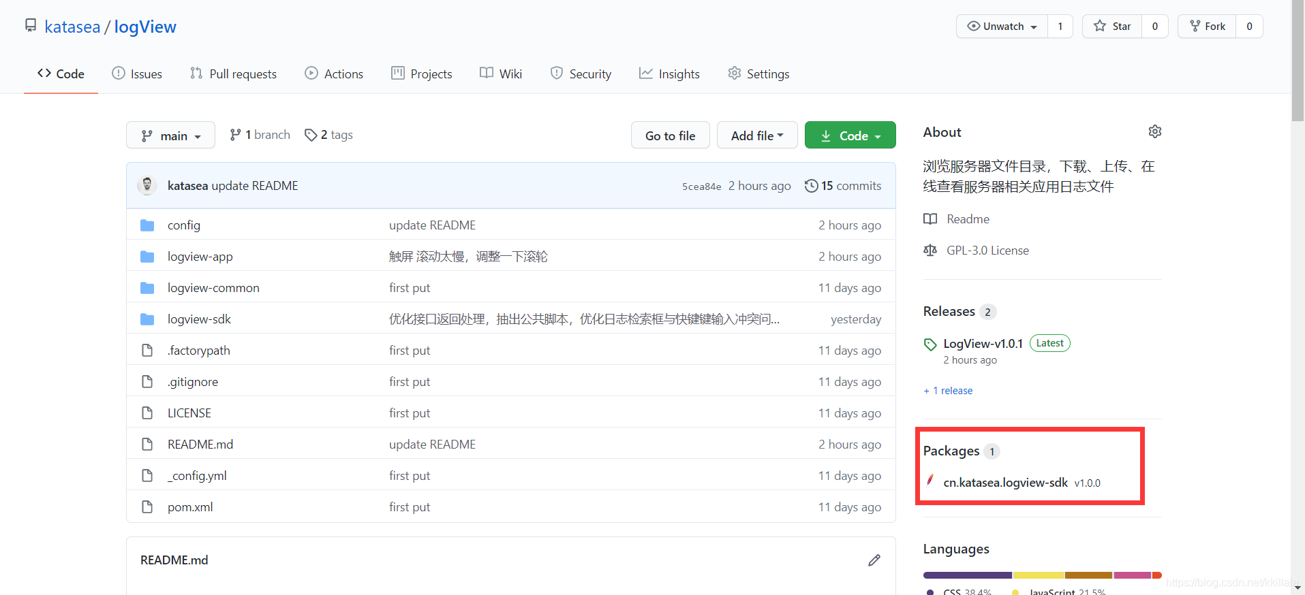Open the LogView-v1.0.1 release
1305x595 pixels.
pos(983,344)
